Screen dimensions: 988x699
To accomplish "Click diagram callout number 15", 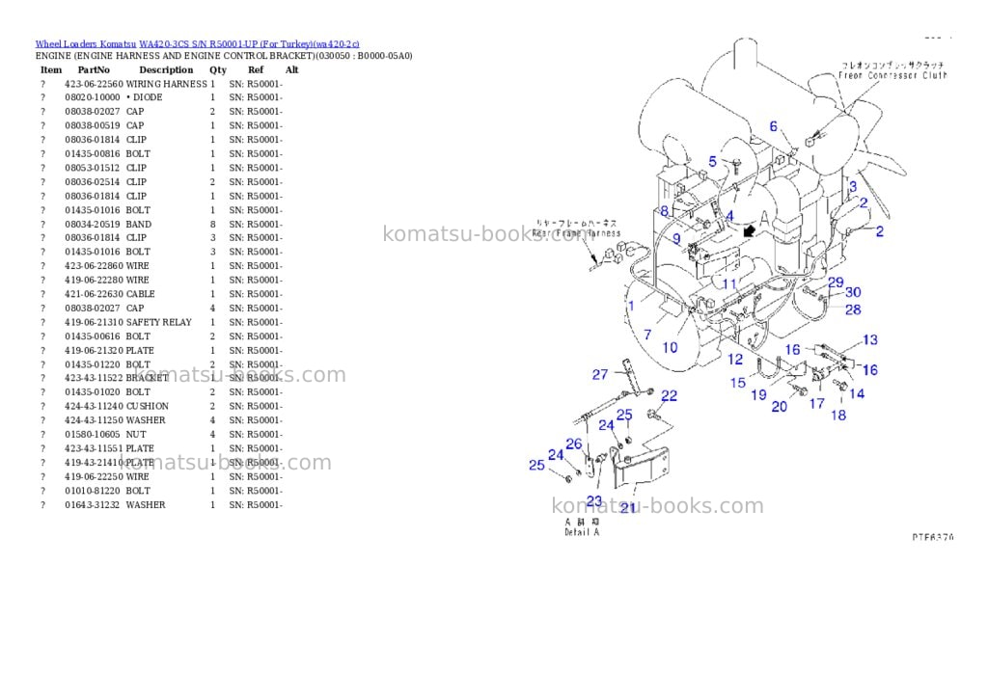I will point(738,383).
